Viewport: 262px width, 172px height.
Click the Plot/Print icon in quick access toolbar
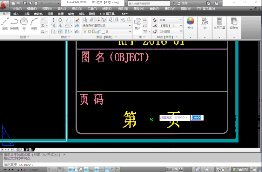[36, 3]
